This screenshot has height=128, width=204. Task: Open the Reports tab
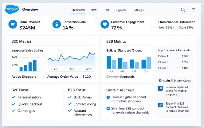[121, 10]
